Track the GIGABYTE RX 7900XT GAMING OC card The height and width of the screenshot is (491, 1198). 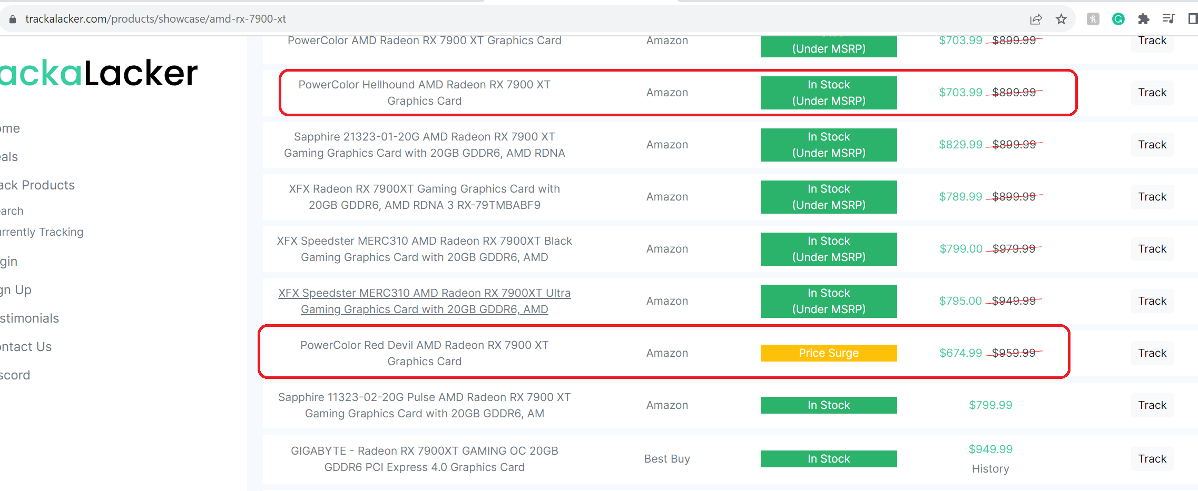pyautogui.click(x=1152, y=459)
